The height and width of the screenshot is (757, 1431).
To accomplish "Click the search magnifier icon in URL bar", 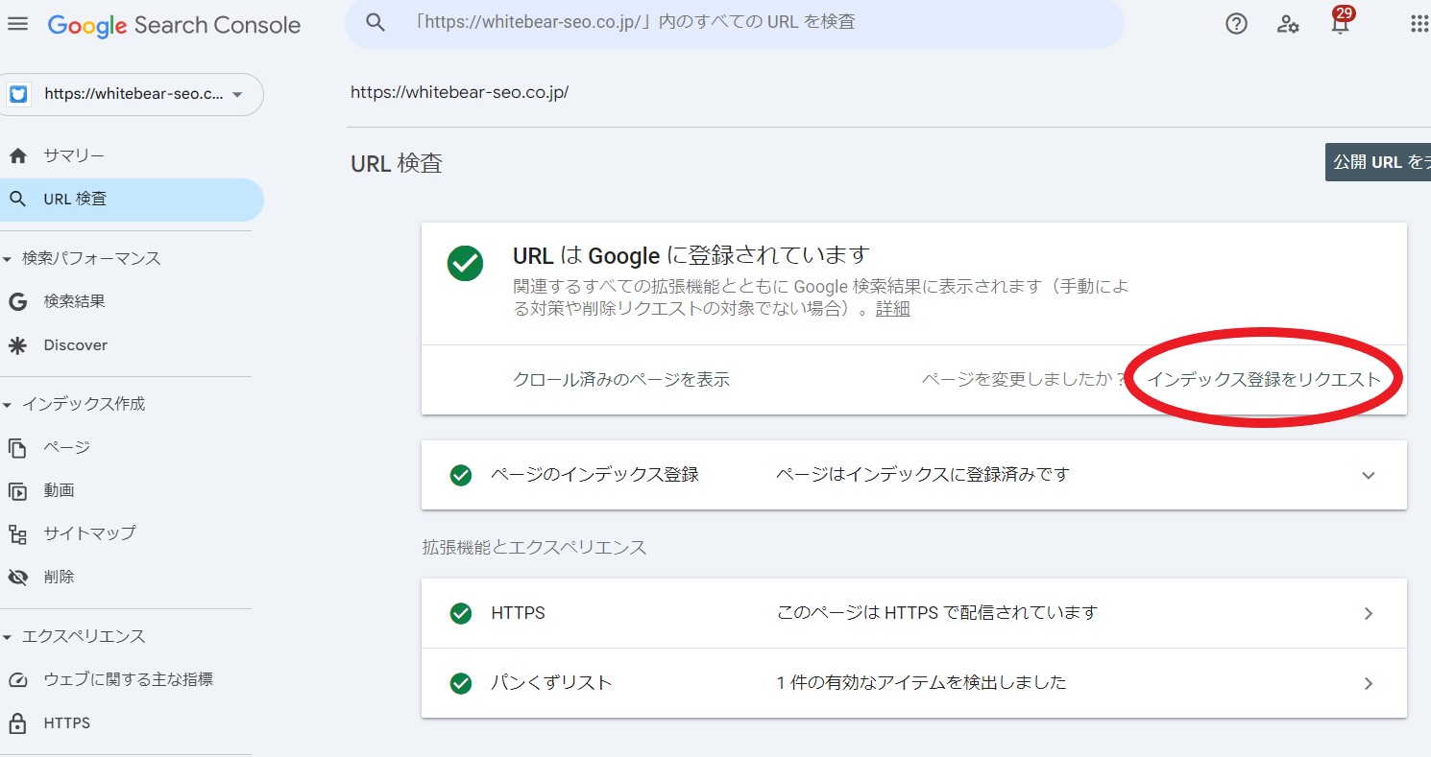I will point(376,22).
